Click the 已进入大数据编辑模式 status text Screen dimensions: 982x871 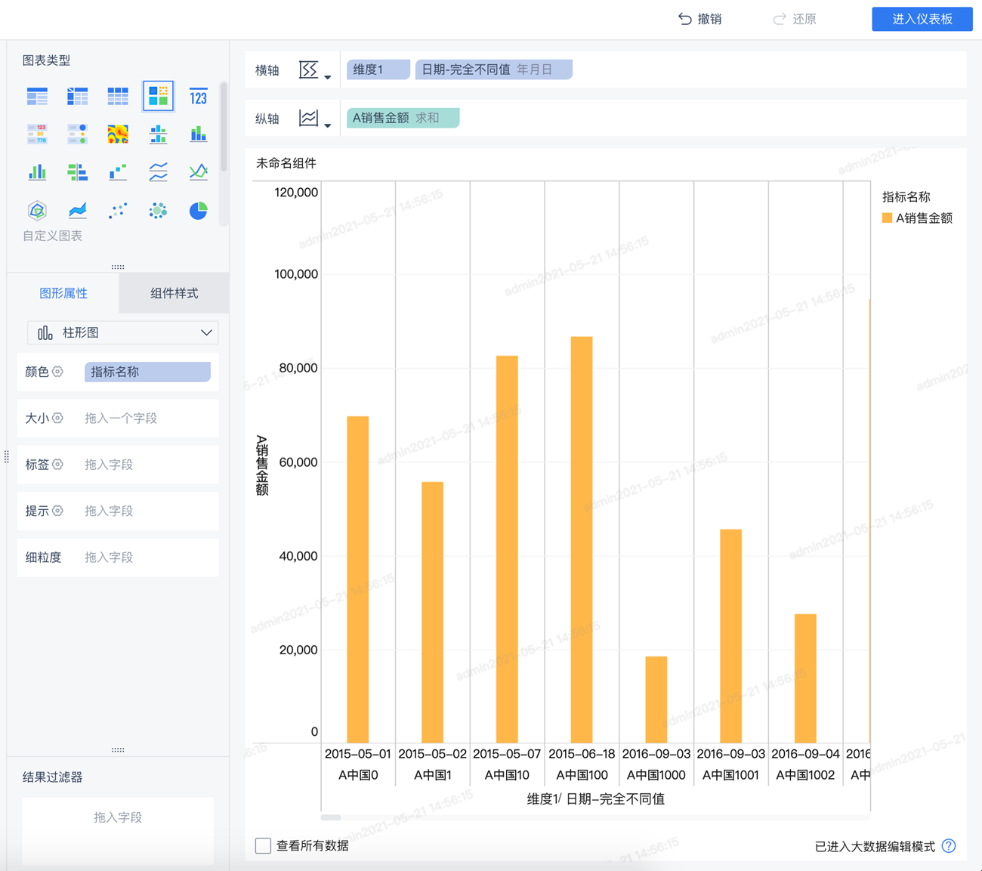[875, 847]
